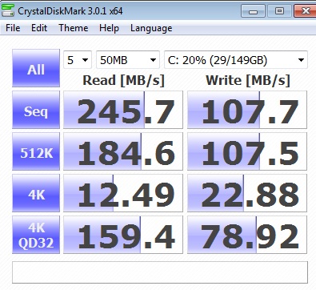316x290 pixels.
Task: Open the Language menu
Action: coord(151,28)
